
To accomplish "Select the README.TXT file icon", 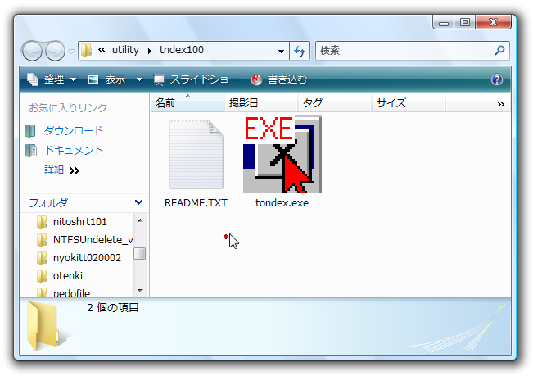I will [196, 154].
